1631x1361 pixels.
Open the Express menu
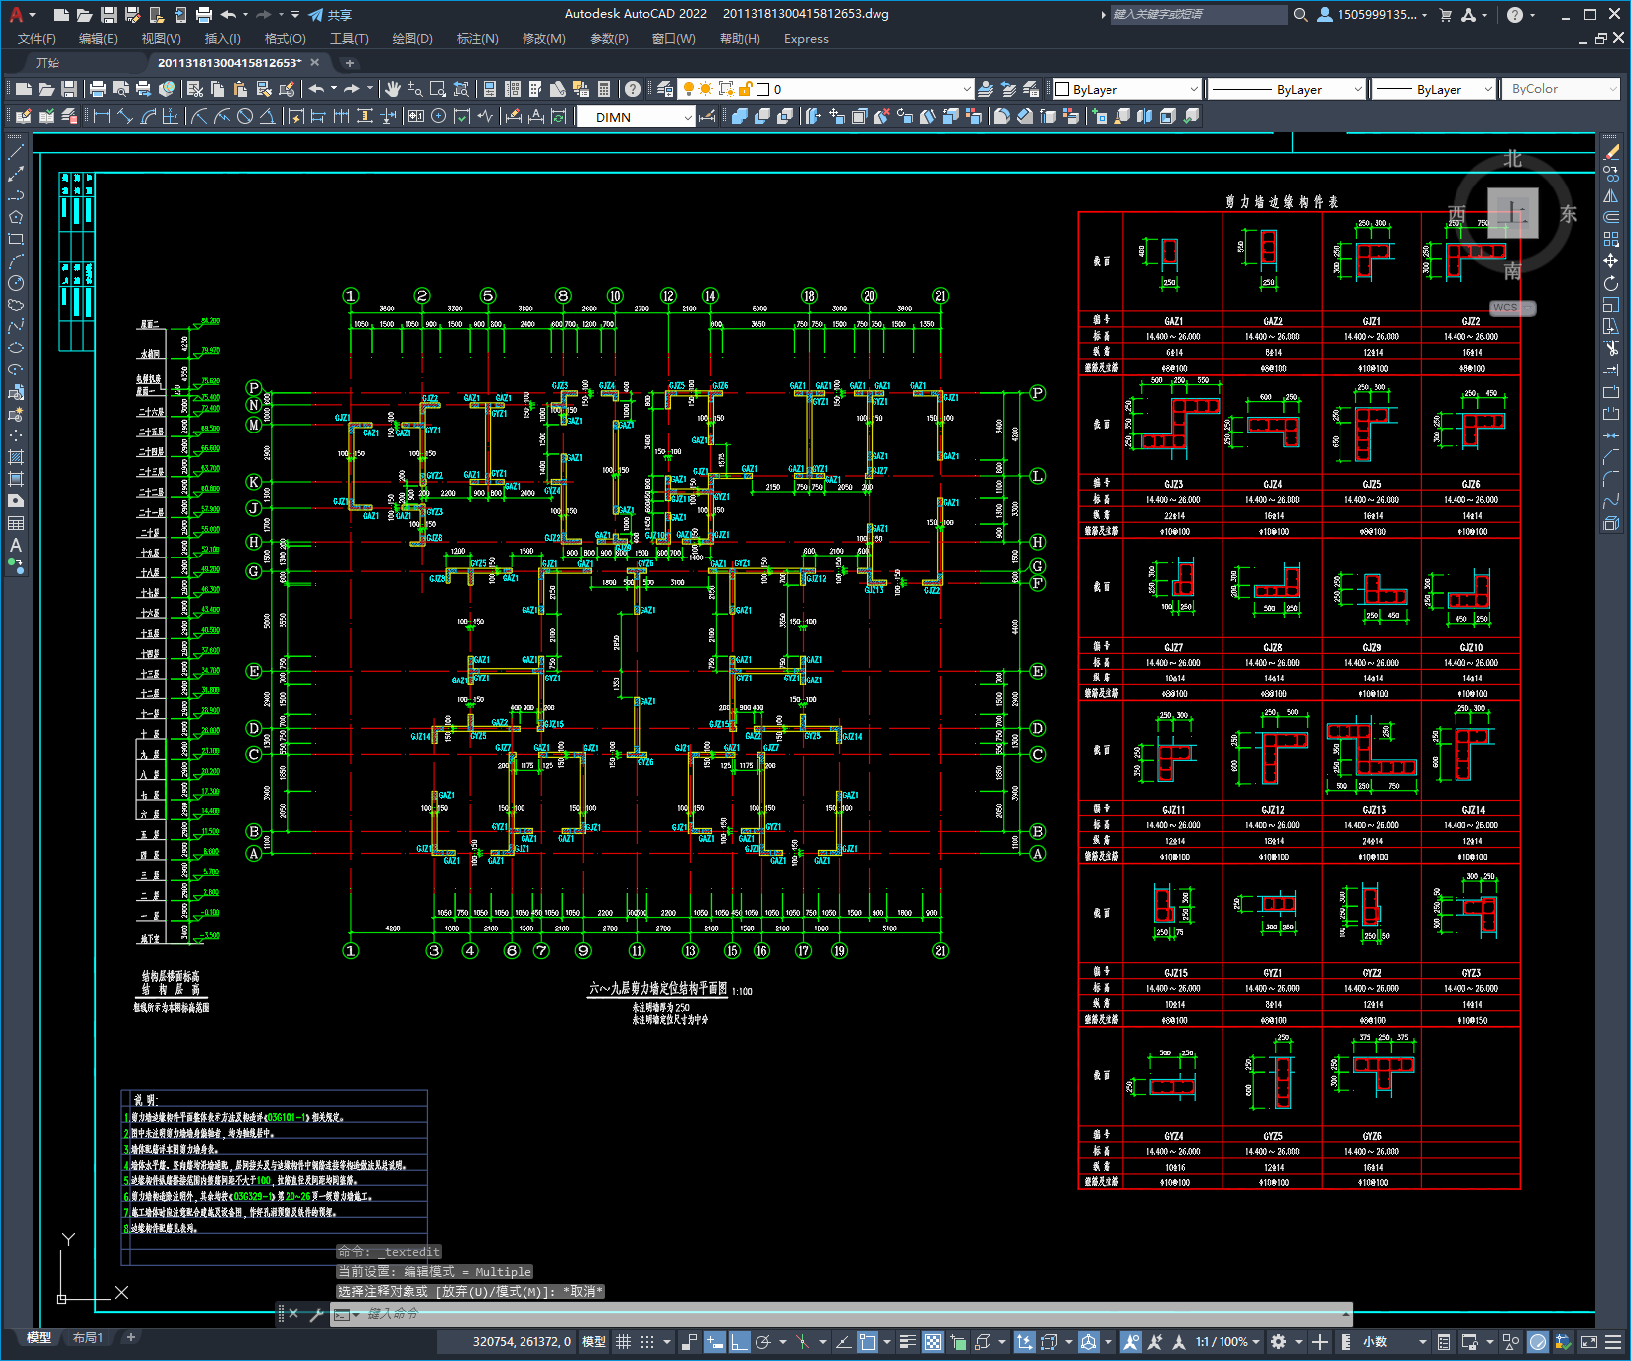[806, 39]
